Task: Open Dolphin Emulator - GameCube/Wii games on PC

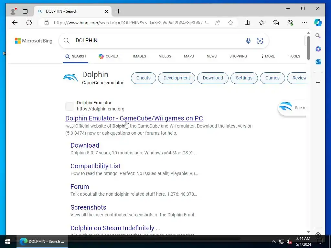Action: pyautogui.click(x=134, y=118)
